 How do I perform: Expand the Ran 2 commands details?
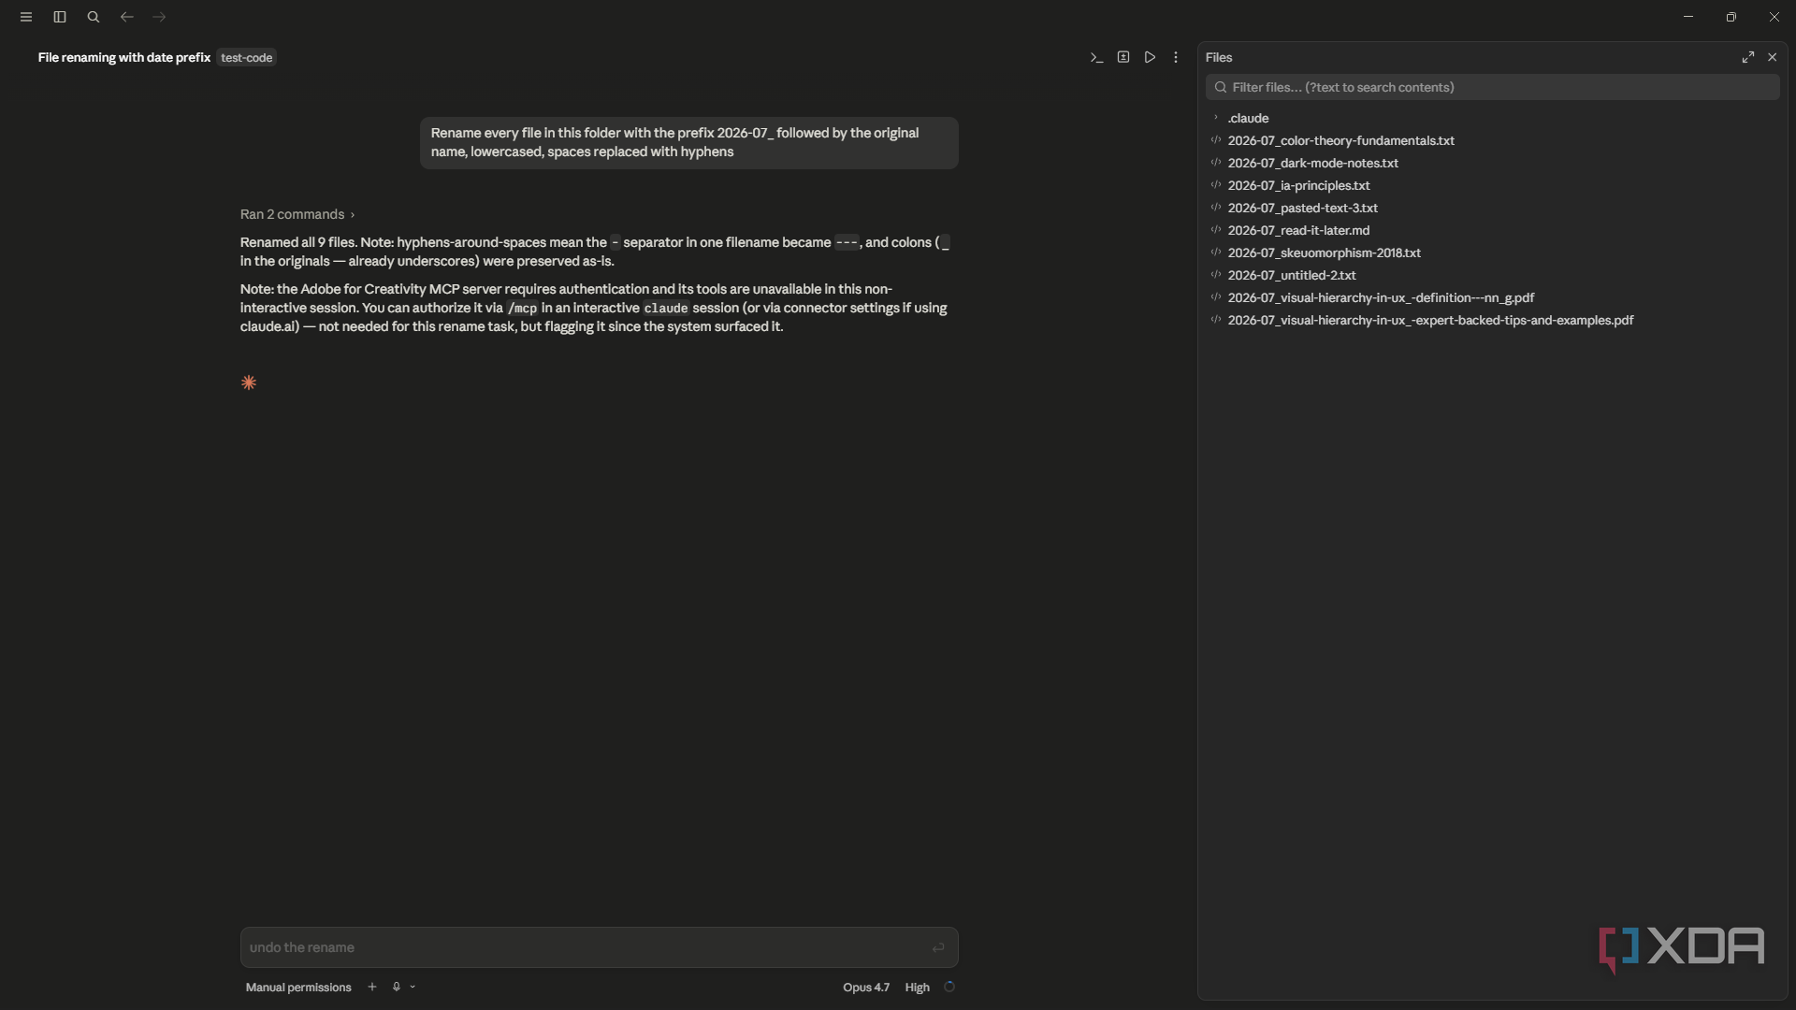[x=297, y=214]
